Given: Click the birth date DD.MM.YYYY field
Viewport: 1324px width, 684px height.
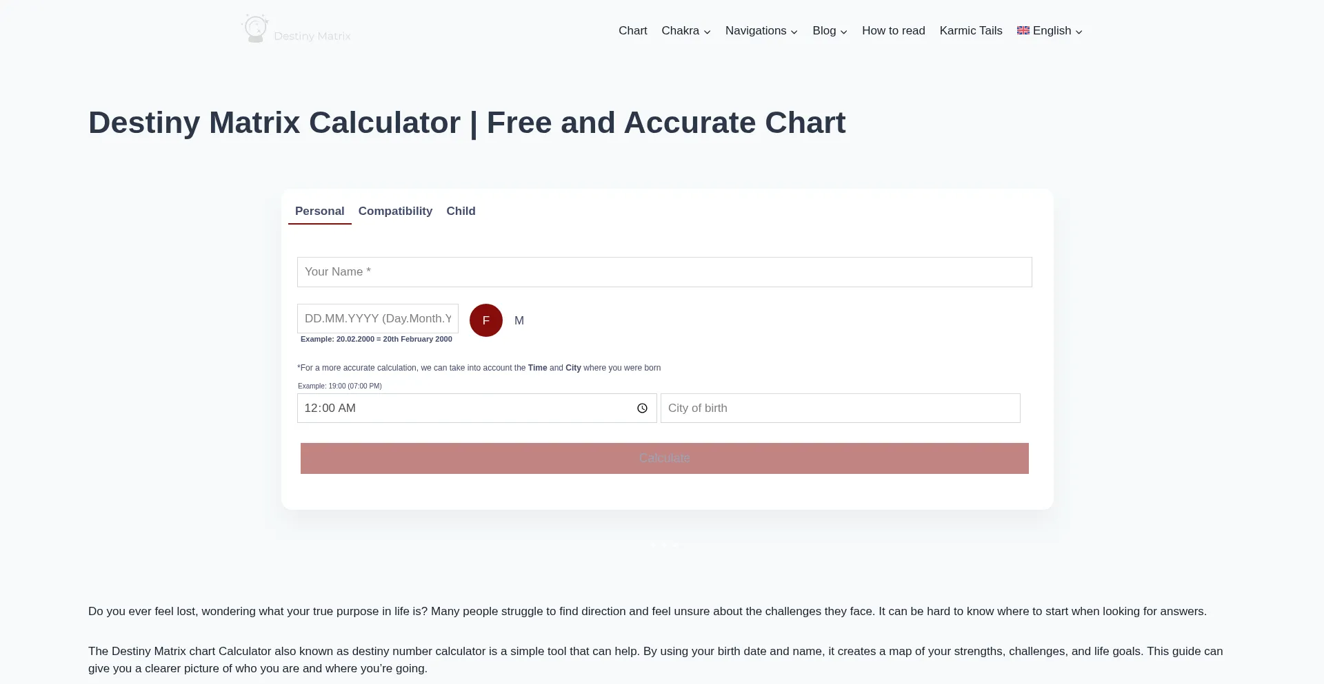Looking at the screenshot, I should pos(377,319).
